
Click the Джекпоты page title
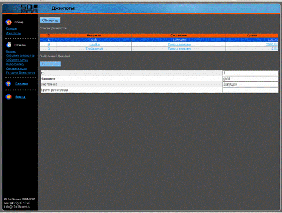63,8
